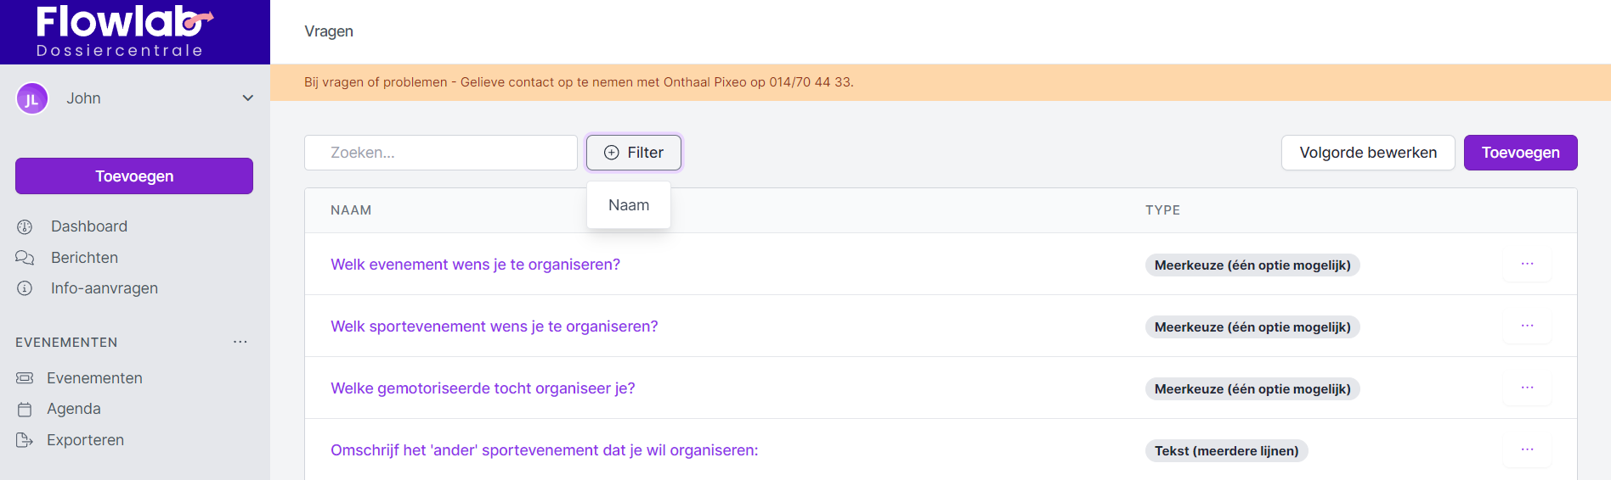Click the top-right purple Toevoegen button
The image size is (1611, 480).
1520,153
